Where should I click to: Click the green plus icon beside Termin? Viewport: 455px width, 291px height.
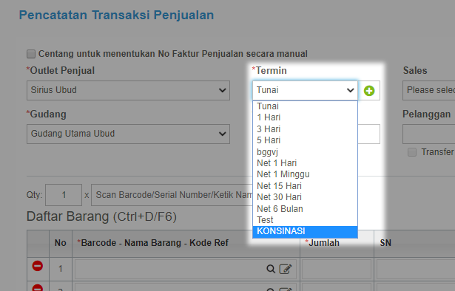[x=369, y=91]
